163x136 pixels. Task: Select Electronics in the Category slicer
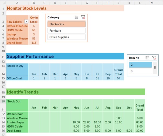pos(66,24)
